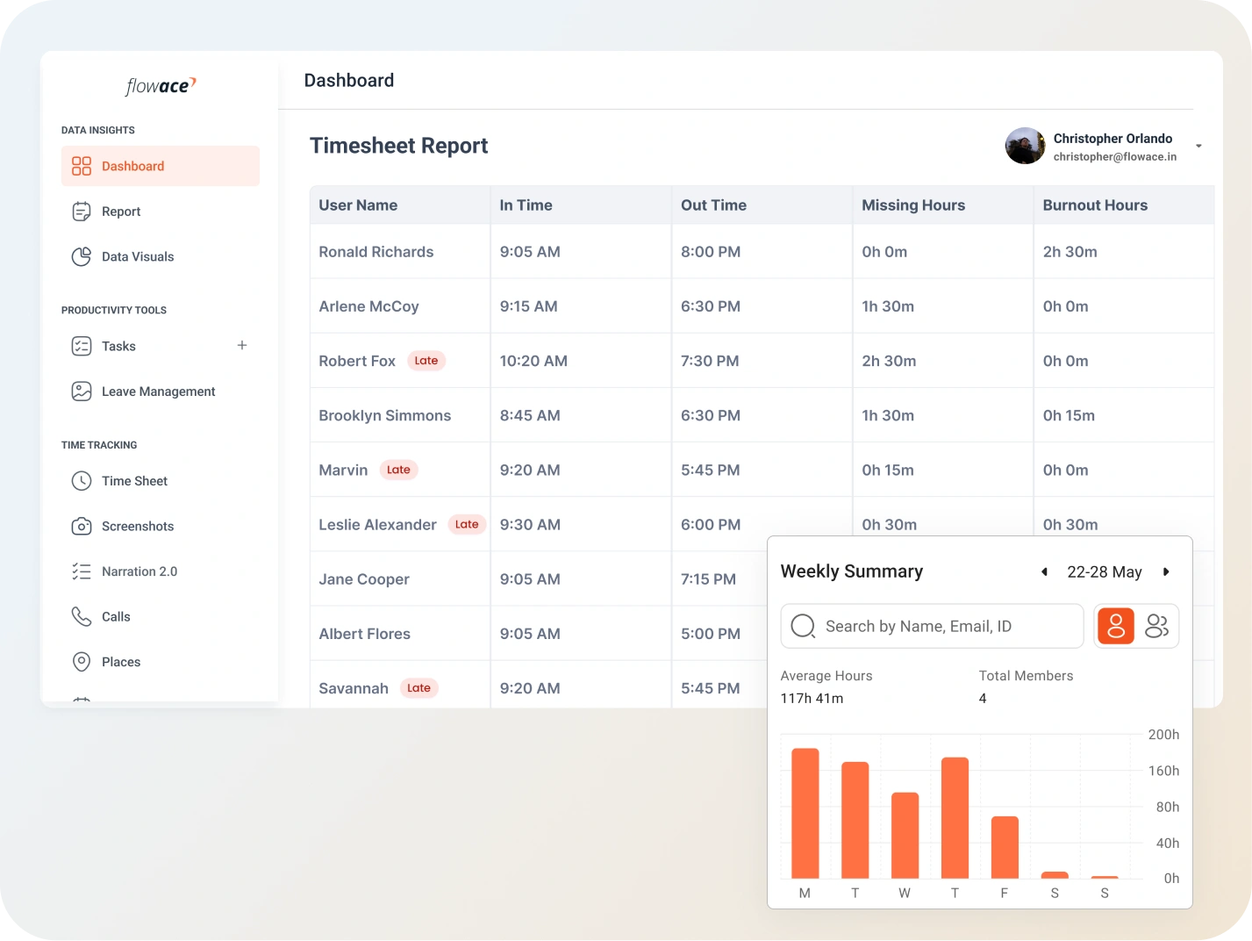Viewport: 1252px width, 941px height.
Task: Click the Tasks checklist icon
Action: pyautogui.click(x=82, y=346)
